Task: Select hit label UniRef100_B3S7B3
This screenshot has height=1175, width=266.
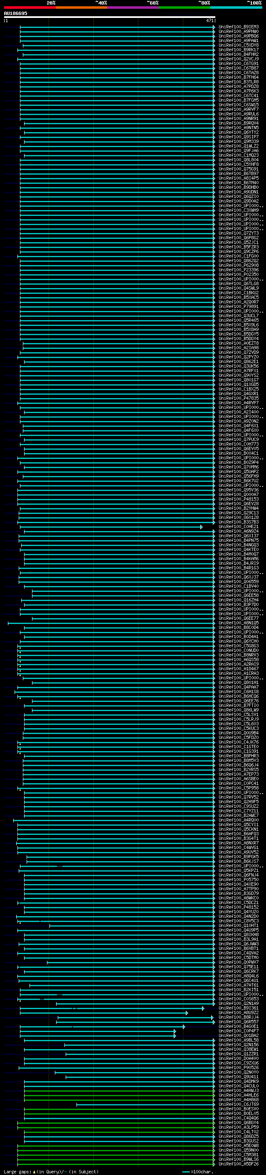Action: pyautogui.click(x=239, y=522)
